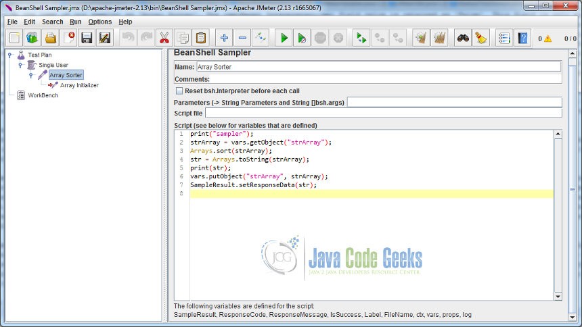Open the Help question mark icon
582x327 pixels.
click(x=522, y=38)
